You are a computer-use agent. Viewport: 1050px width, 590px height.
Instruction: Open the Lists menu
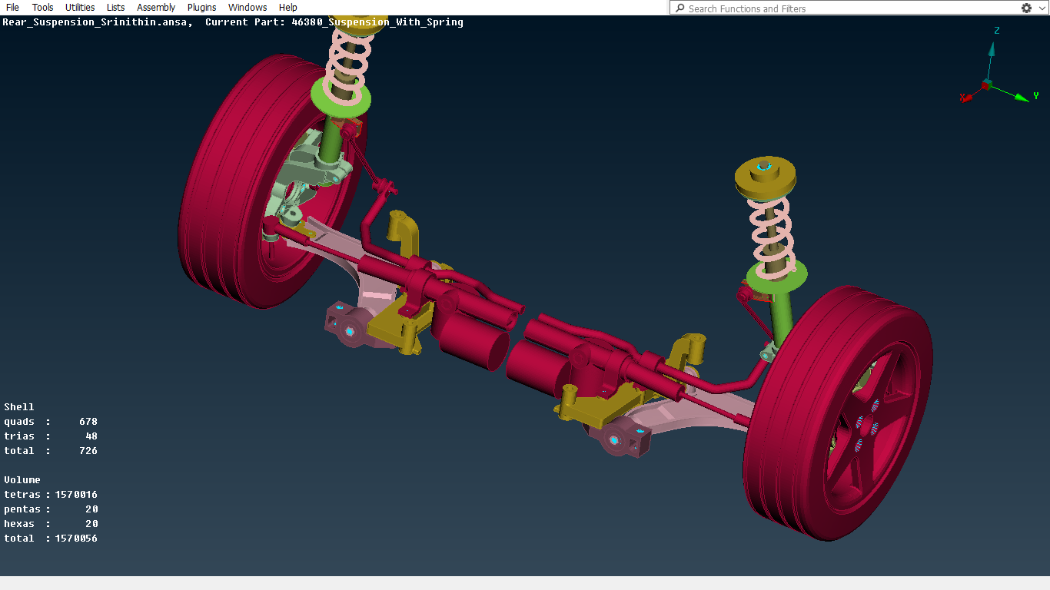click(115, 8)
